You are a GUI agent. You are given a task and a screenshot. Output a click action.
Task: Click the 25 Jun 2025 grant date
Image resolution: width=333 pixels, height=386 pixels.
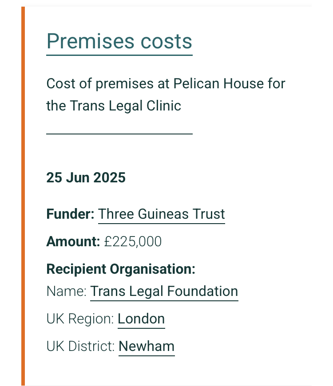86,178
